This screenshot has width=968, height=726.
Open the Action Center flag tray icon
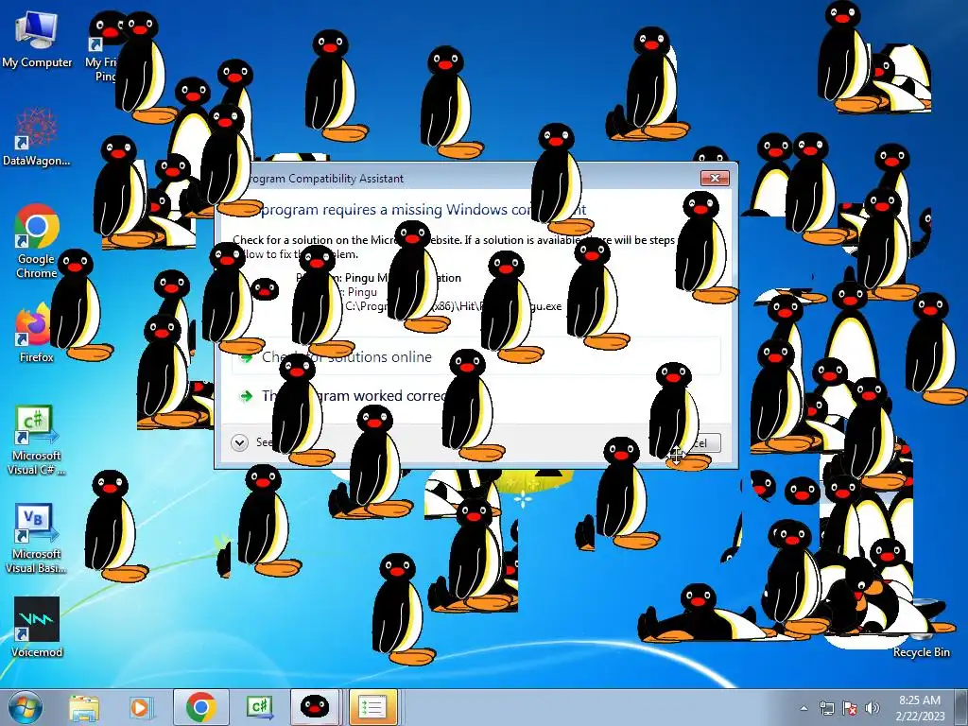(x=850, y=708)
